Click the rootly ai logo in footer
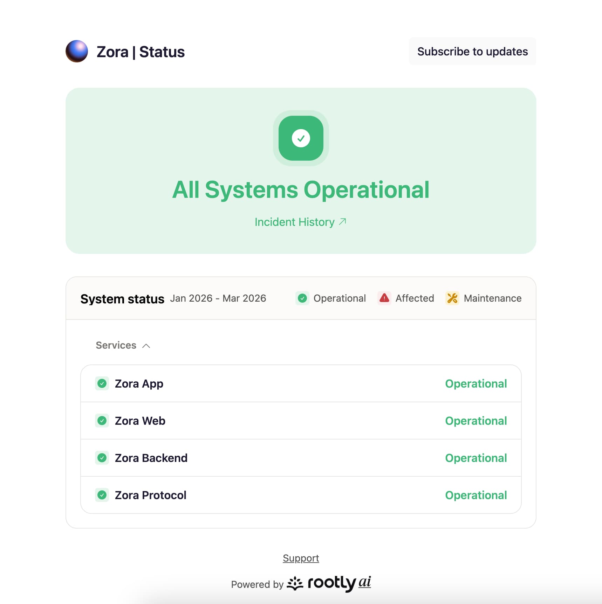Viewport: 602px width, 604px height. point(329,583)
